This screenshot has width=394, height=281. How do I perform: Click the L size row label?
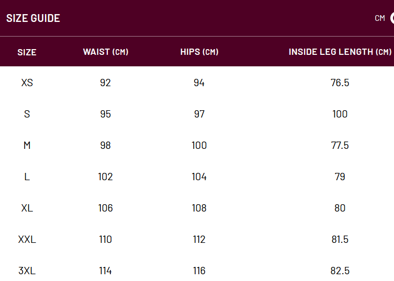(x=27, y=177)
